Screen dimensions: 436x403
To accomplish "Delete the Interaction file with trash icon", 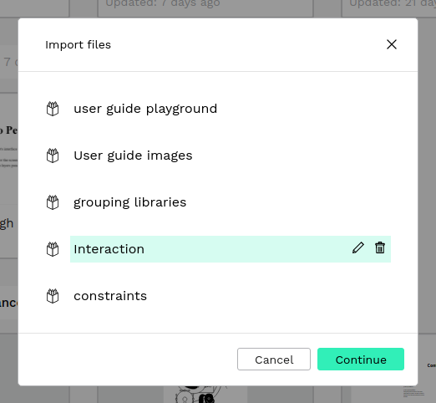I will pos(380,247).
